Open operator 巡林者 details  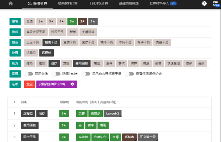(129, 137)
